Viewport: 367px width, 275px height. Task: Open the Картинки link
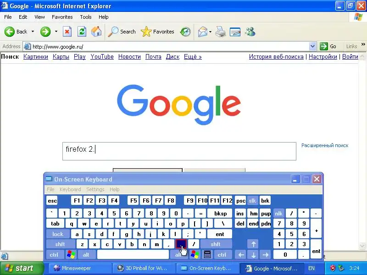click(x=36, y=56)
